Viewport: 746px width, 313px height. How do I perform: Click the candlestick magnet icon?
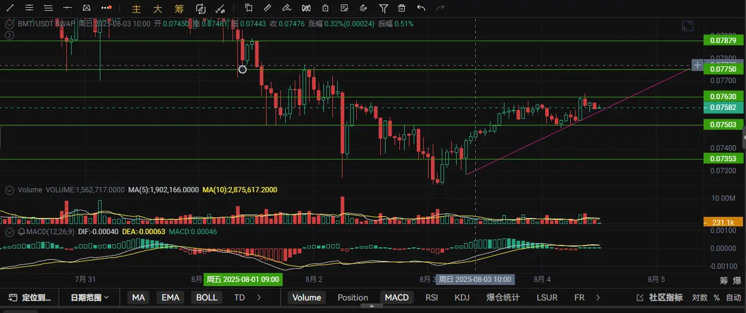click(306, 8)
